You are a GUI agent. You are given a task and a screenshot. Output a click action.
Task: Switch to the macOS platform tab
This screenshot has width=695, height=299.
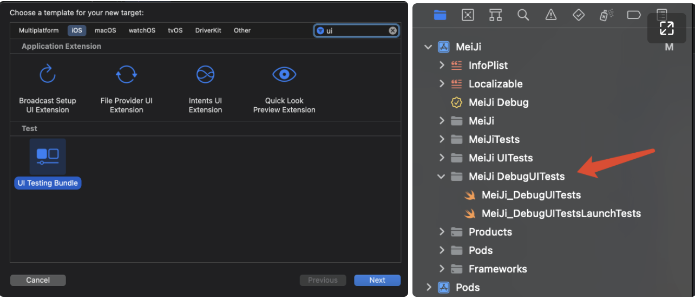[x=106, y=30]
